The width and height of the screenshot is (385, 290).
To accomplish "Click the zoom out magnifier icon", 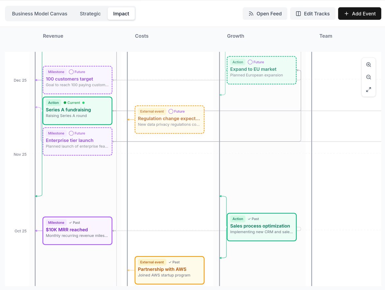I will [x=369, y=77].
